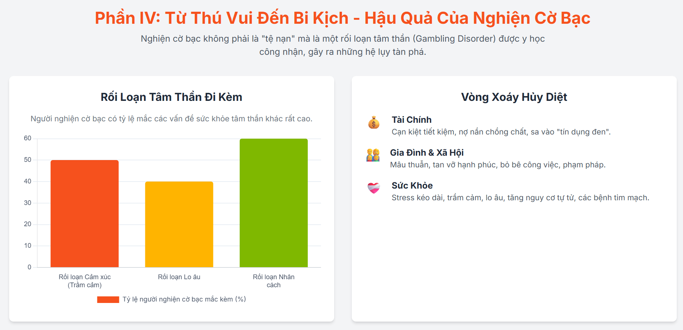The width and height of the screenshot is (683, 330).
Task: Click the Rối Loạn Tâm Thần Đi Kèm title
Action: 171,97
